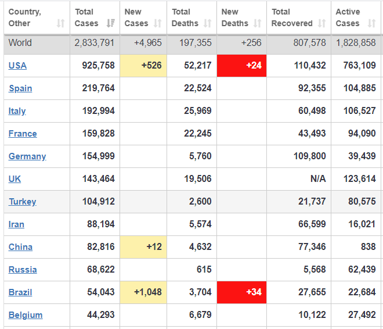Sort by Total Recovered arrows icon
Viewport: 383px width, 329px height.
[x=322, y=24]
